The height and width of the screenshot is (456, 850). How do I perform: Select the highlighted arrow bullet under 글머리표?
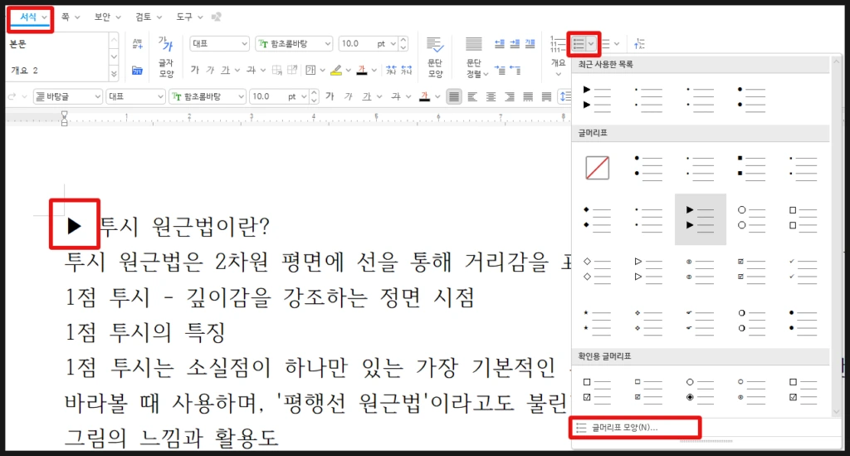(701, 219)
